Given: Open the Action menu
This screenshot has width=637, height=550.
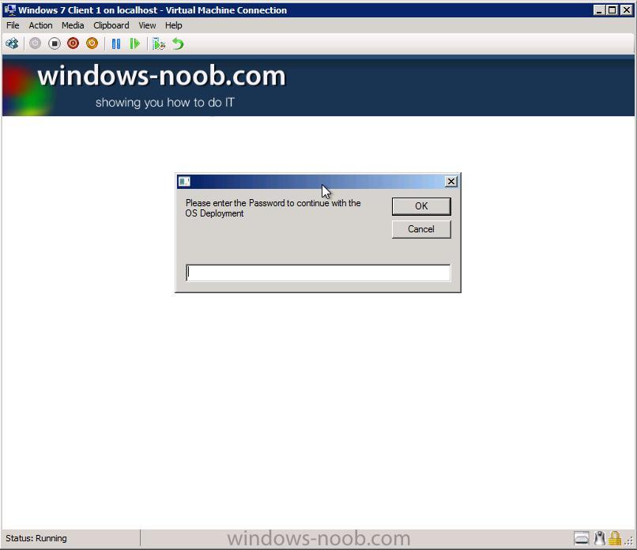Looking at the screenshot, I should (40, 25).
